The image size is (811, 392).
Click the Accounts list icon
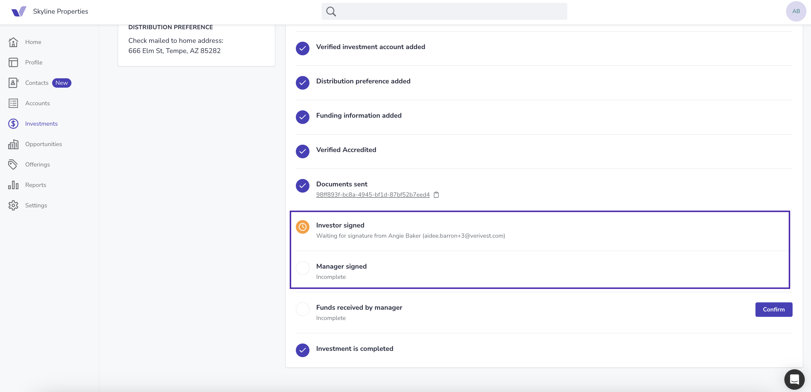click(x=13, y=103)
